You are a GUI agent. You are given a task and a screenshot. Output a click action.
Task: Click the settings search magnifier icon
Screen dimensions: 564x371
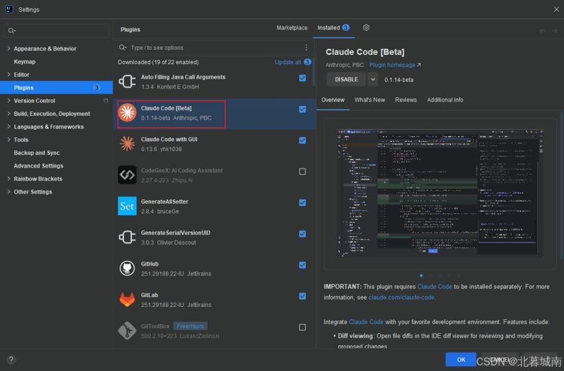click(x=11, y=30)
